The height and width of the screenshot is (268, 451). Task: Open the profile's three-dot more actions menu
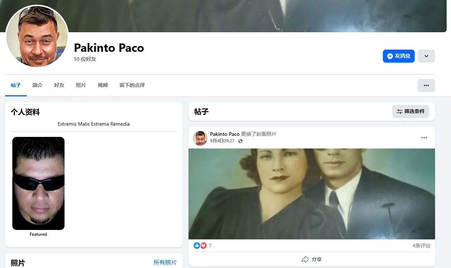tap(426, 85)
